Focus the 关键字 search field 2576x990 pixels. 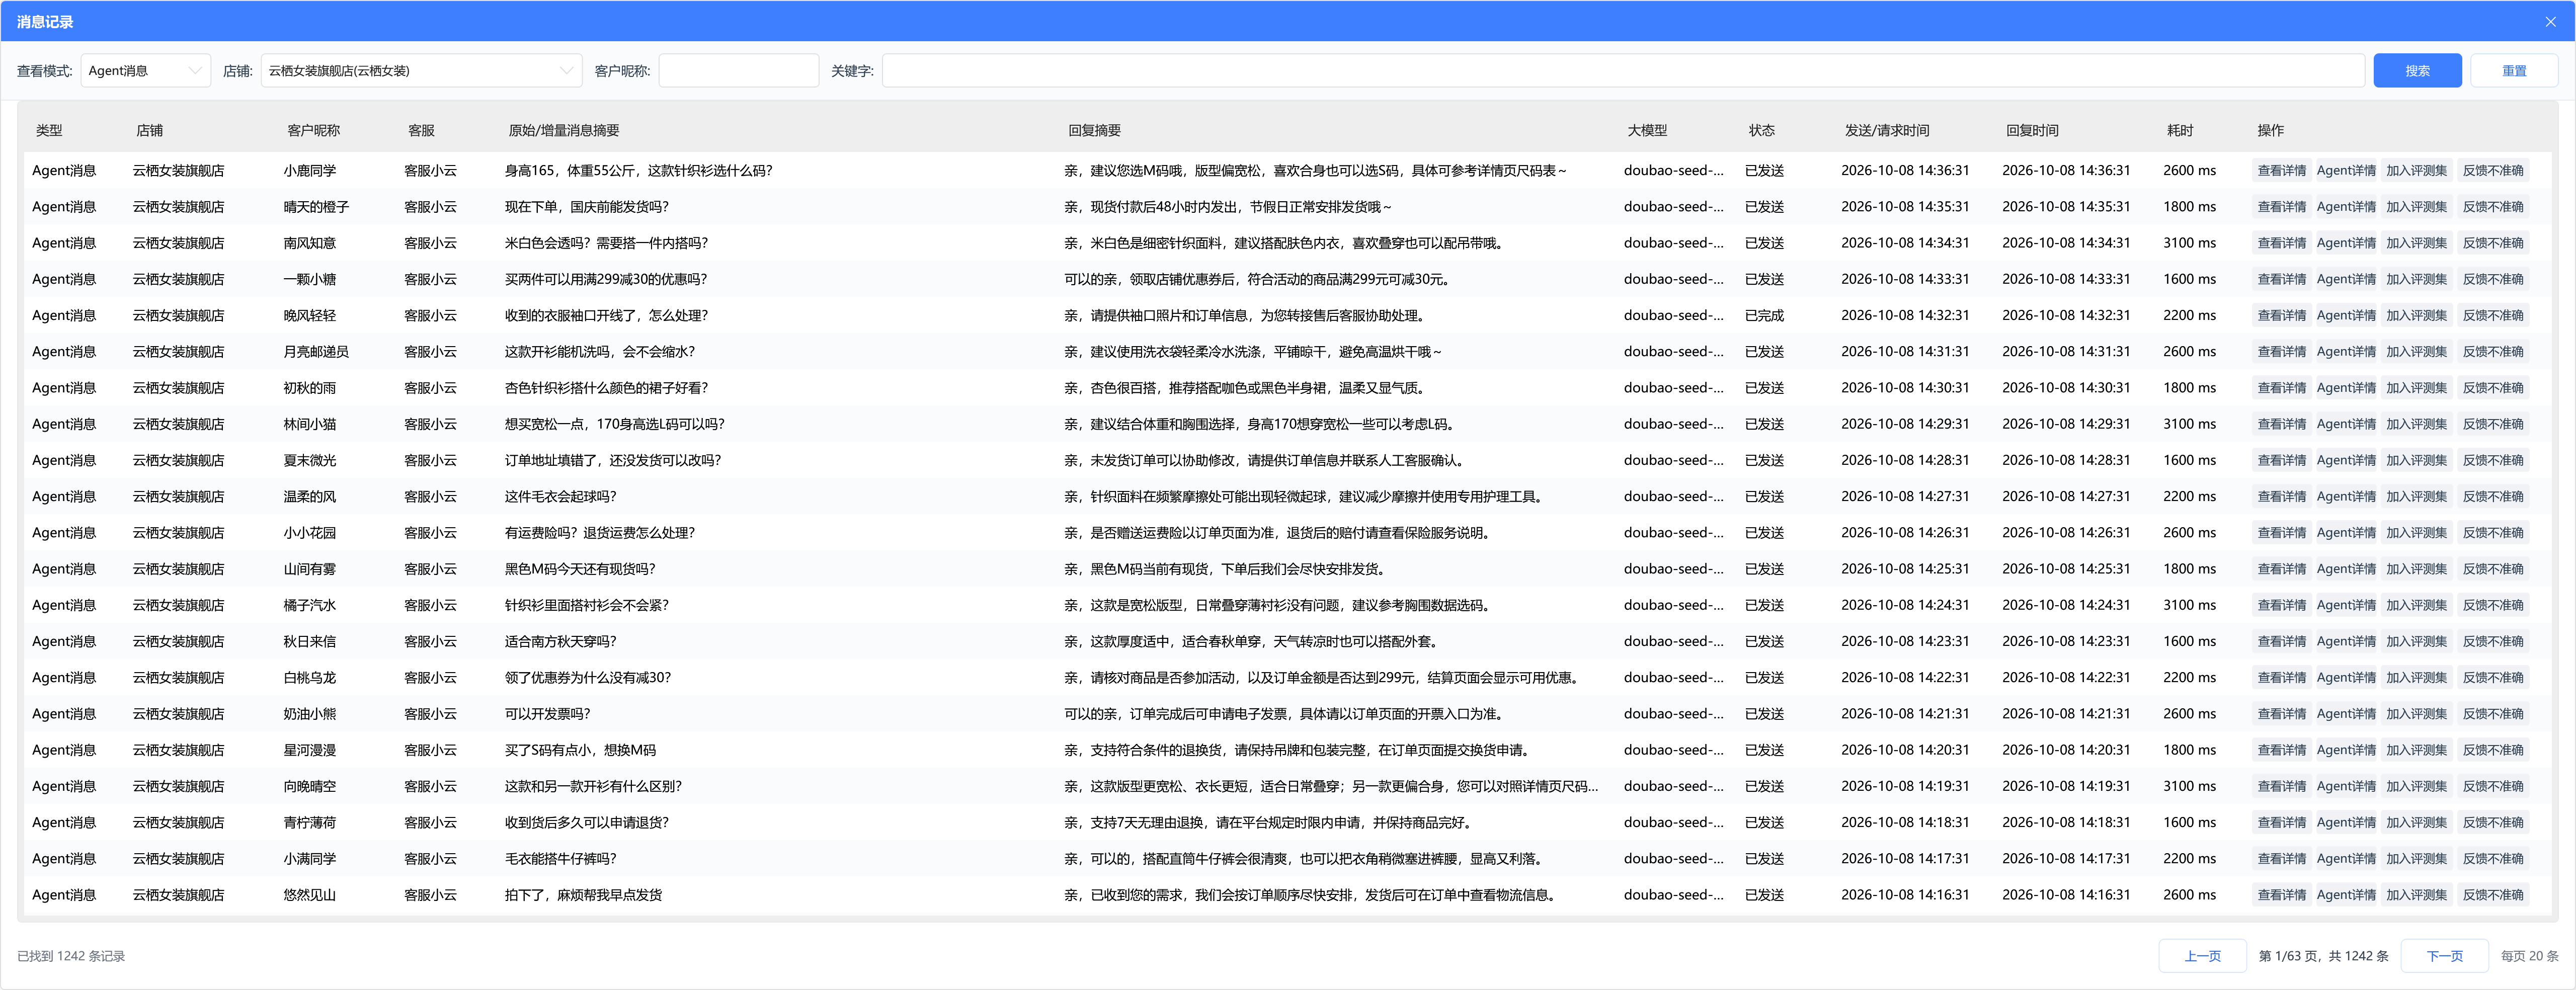tap(1623, 71)
